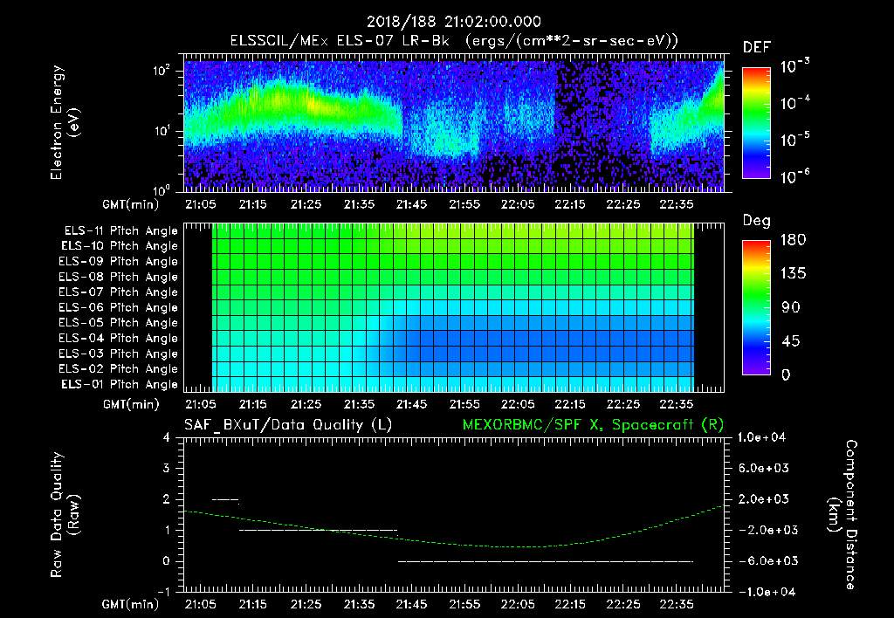Click the 10^-6 tick on the DEF color bar
This screenshot has width=894, height=618.
(794, 176)
